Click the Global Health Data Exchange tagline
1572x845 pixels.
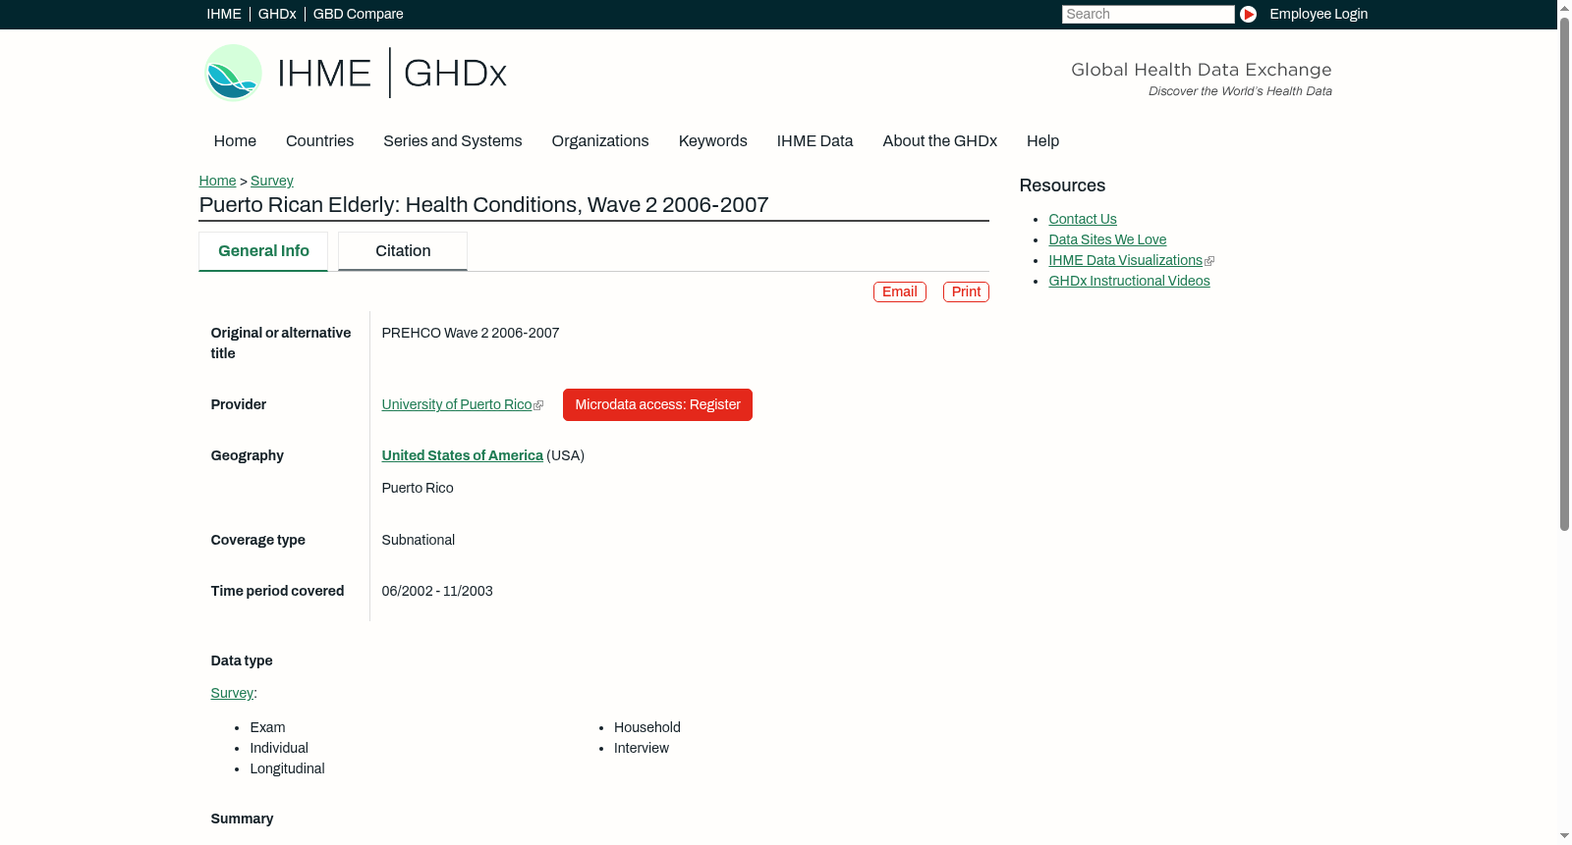[x=1202, y=70]
